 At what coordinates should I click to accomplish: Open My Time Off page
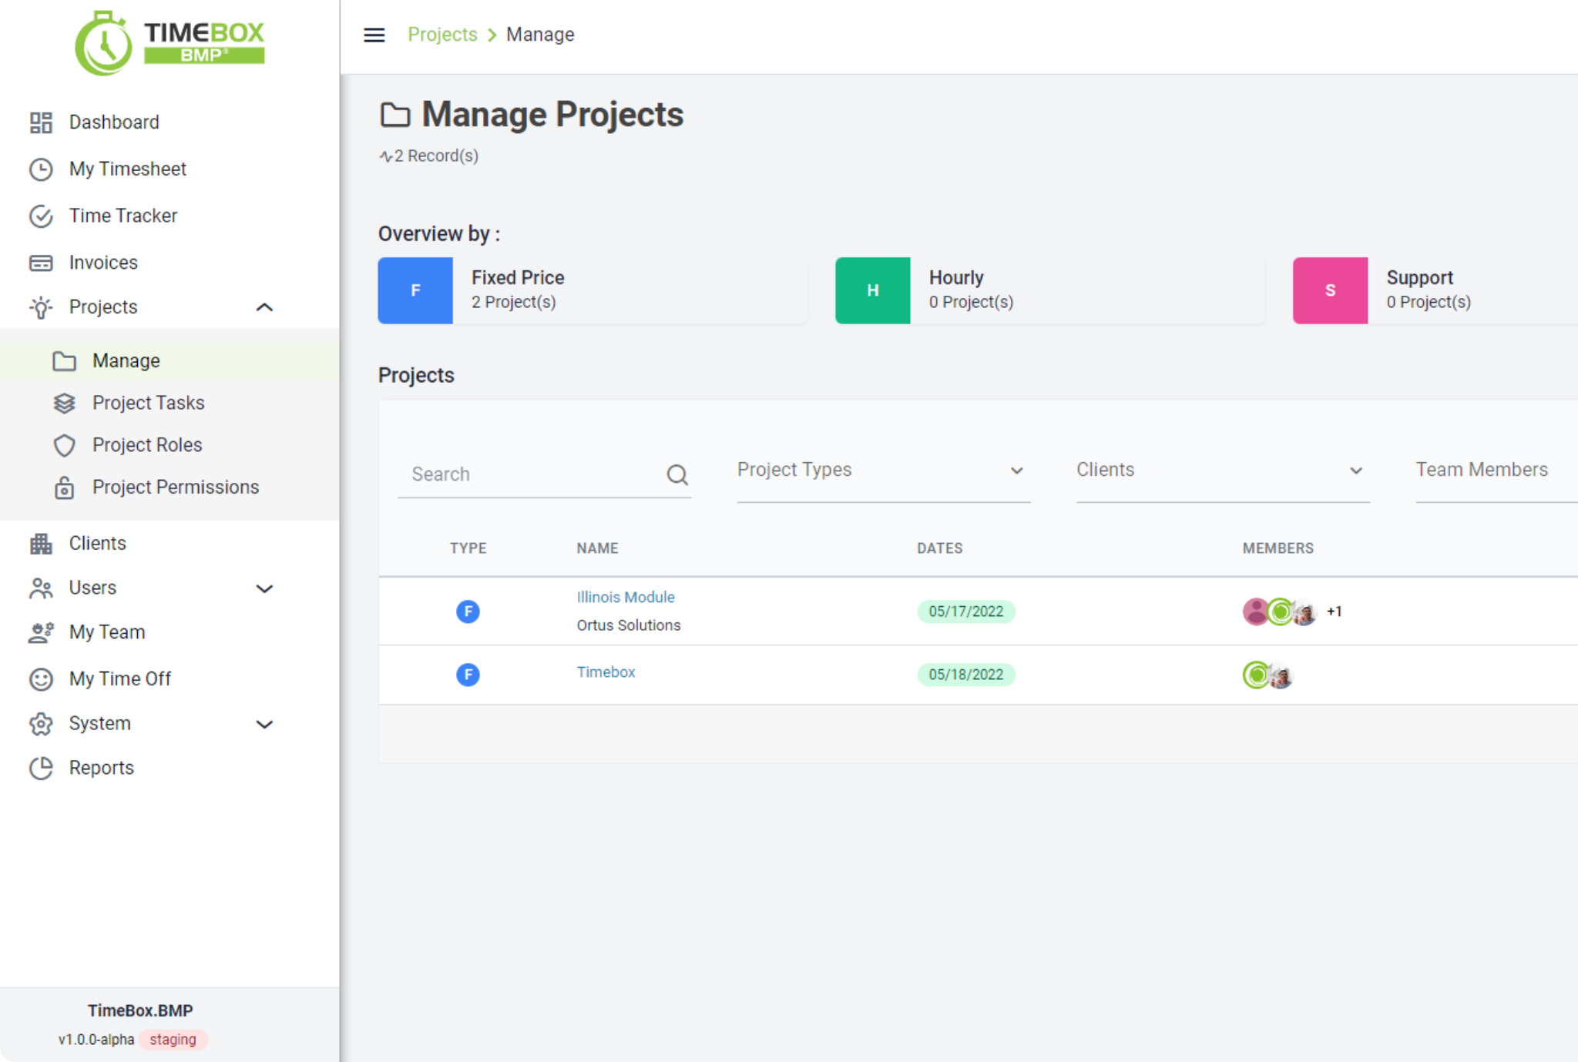coord(120,679)
